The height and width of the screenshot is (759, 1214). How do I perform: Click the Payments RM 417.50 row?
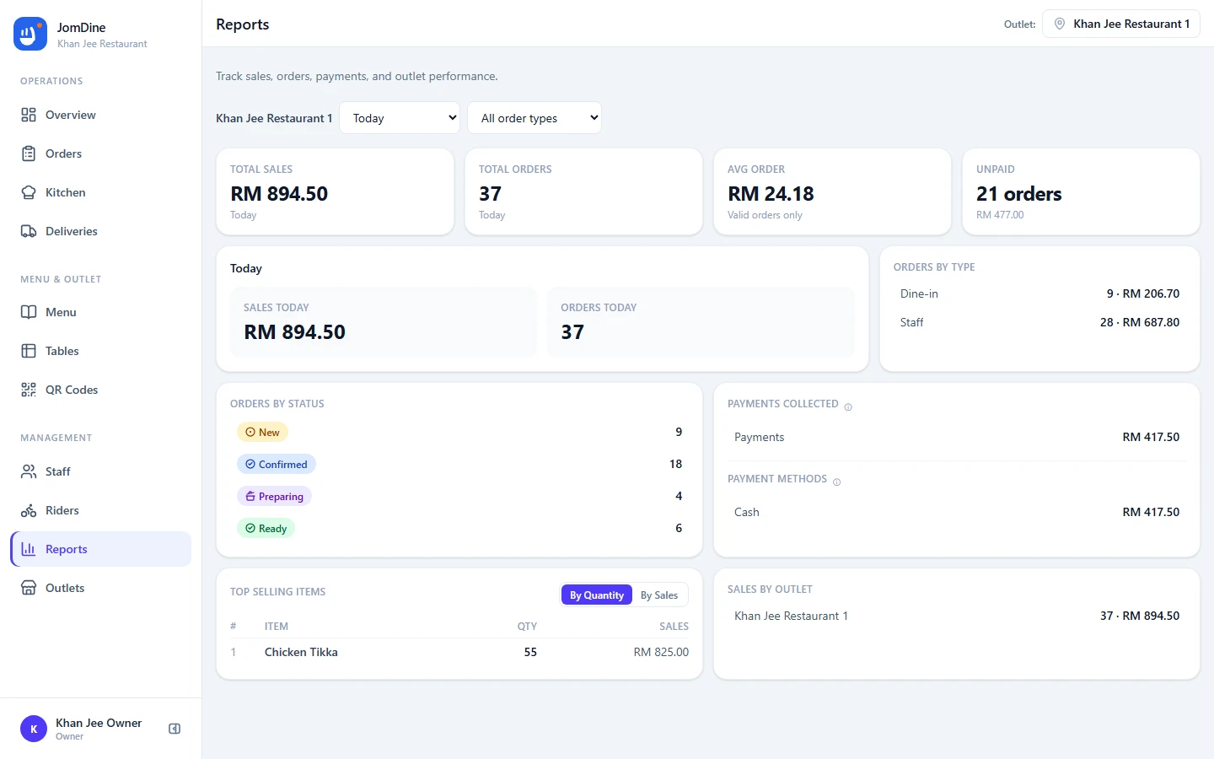957,437
